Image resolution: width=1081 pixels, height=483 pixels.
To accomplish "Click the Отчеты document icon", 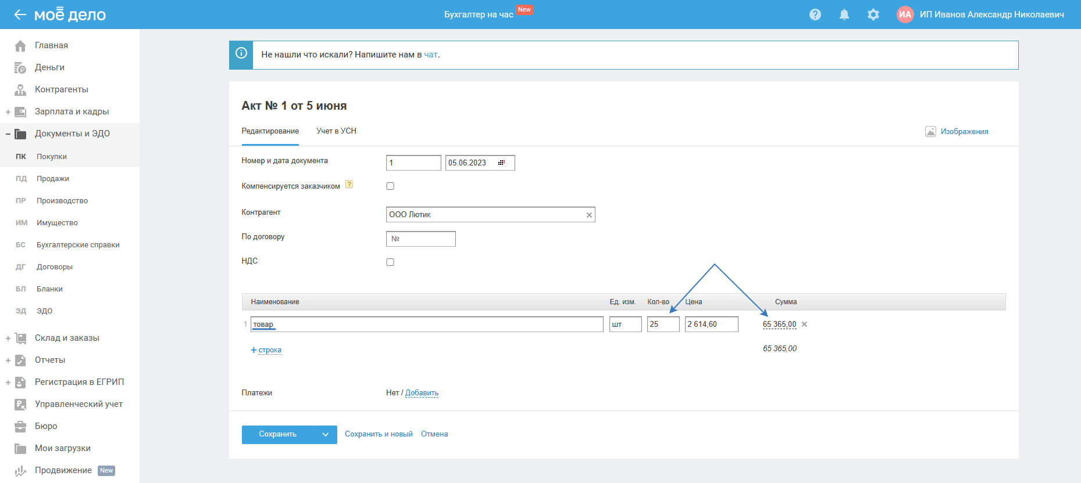I will (20, 360).
